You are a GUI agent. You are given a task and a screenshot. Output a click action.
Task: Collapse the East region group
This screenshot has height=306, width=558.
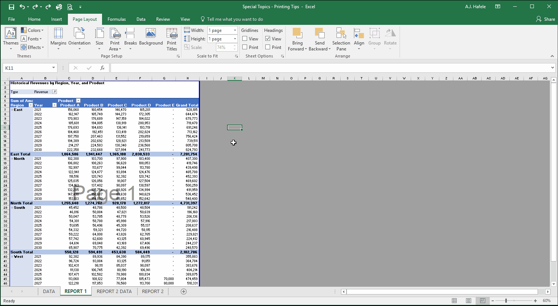[x=12, y=110]
